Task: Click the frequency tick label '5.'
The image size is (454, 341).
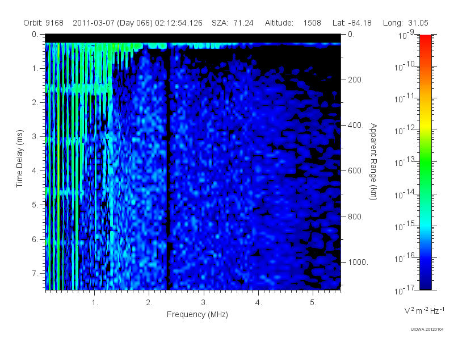Action: pos(313,302)
